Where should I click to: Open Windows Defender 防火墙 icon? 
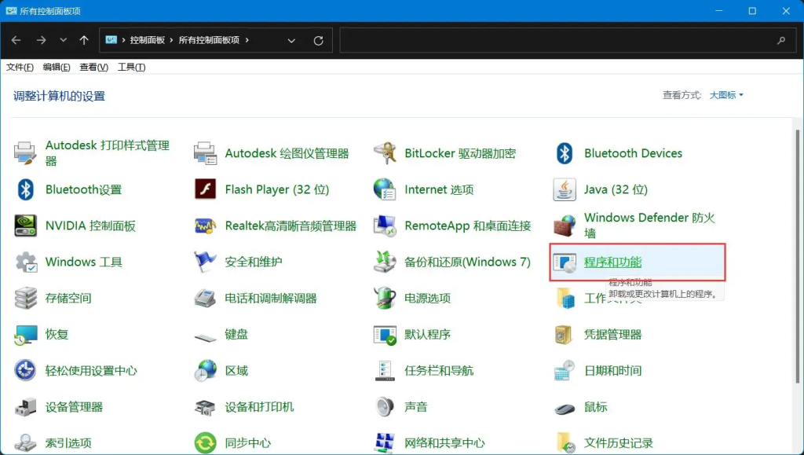(x=565, y=226)
